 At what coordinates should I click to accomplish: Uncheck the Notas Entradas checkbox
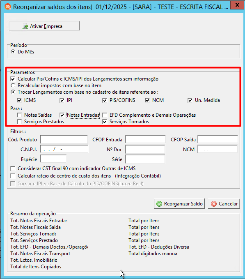pos(62,115)
